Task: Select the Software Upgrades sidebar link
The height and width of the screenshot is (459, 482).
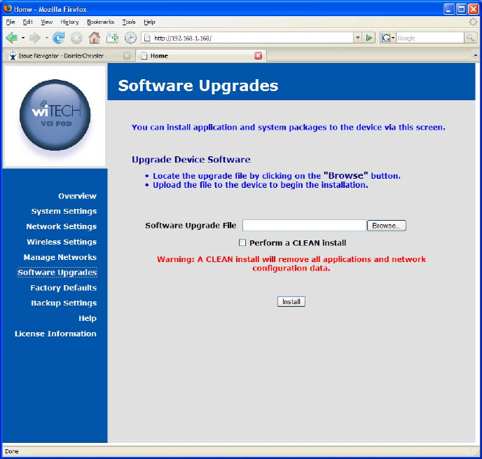Action: point(57,273)
